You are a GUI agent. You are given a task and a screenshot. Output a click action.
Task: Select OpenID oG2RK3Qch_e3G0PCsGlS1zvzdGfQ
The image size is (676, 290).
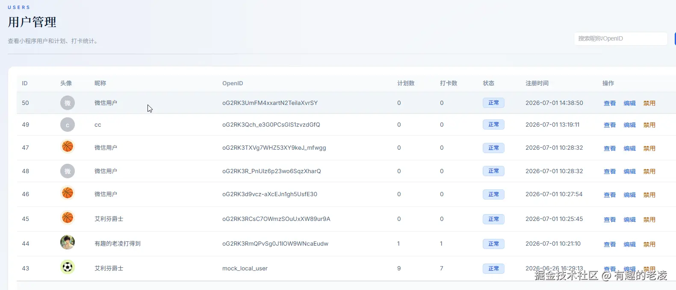(x=271, y=125)
